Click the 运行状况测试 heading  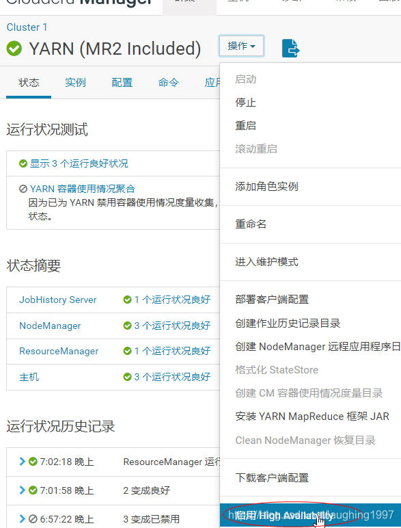[47, 130]
